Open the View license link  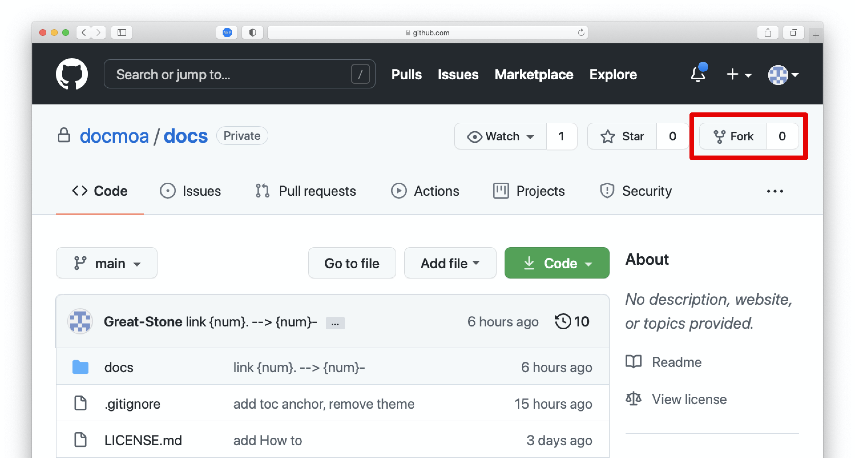[689, 399]
